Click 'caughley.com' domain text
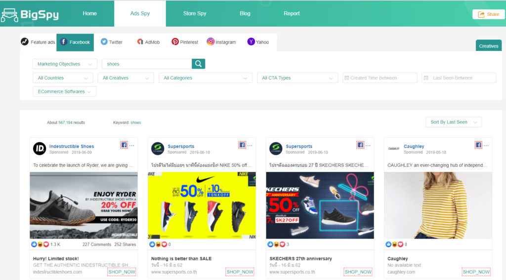Image resolution: width=506 pixels, height=280 pixels. [401, 272]
